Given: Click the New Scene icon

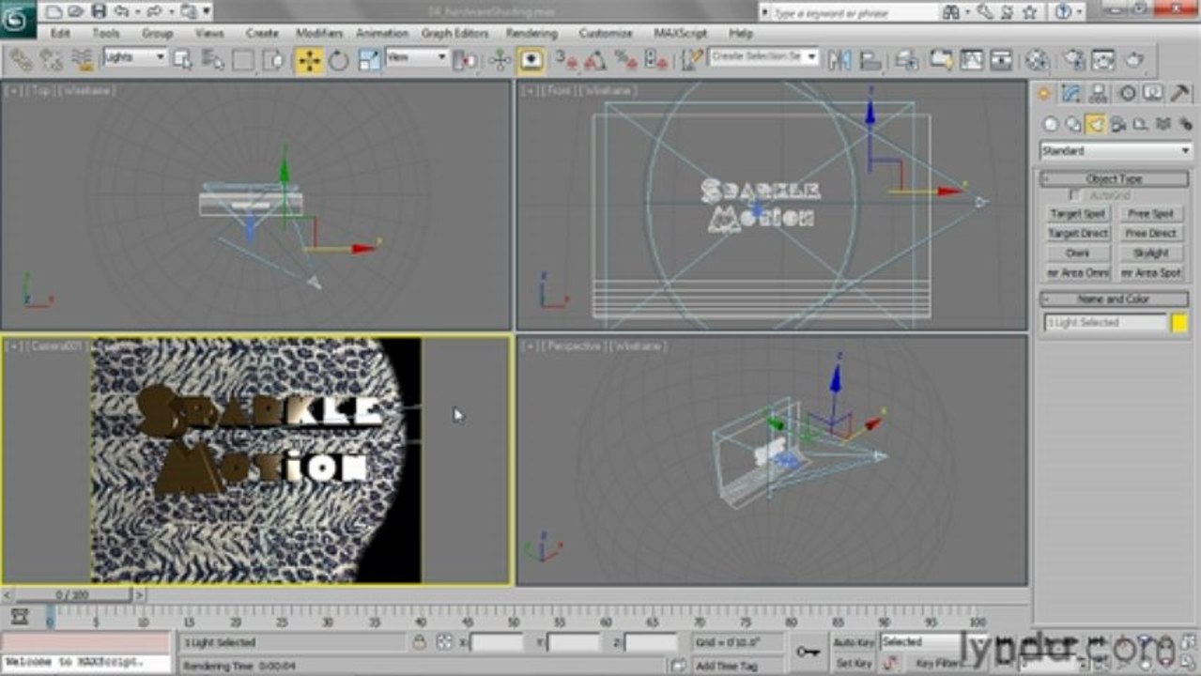Looking at the screenshot, I should 53,11.
